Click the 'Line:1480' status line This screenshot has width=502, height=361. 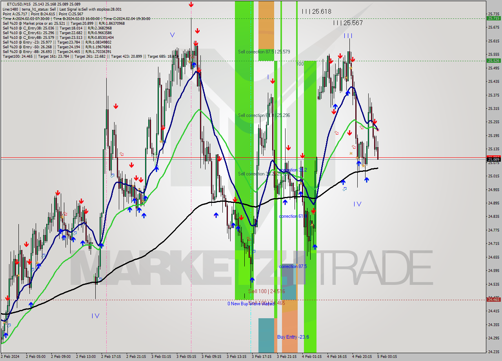[62, 9]
